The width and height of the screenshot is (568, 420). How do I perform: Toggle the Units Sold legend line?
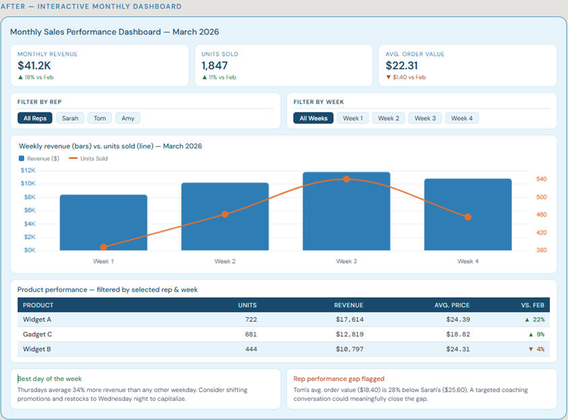coord(72,159)
